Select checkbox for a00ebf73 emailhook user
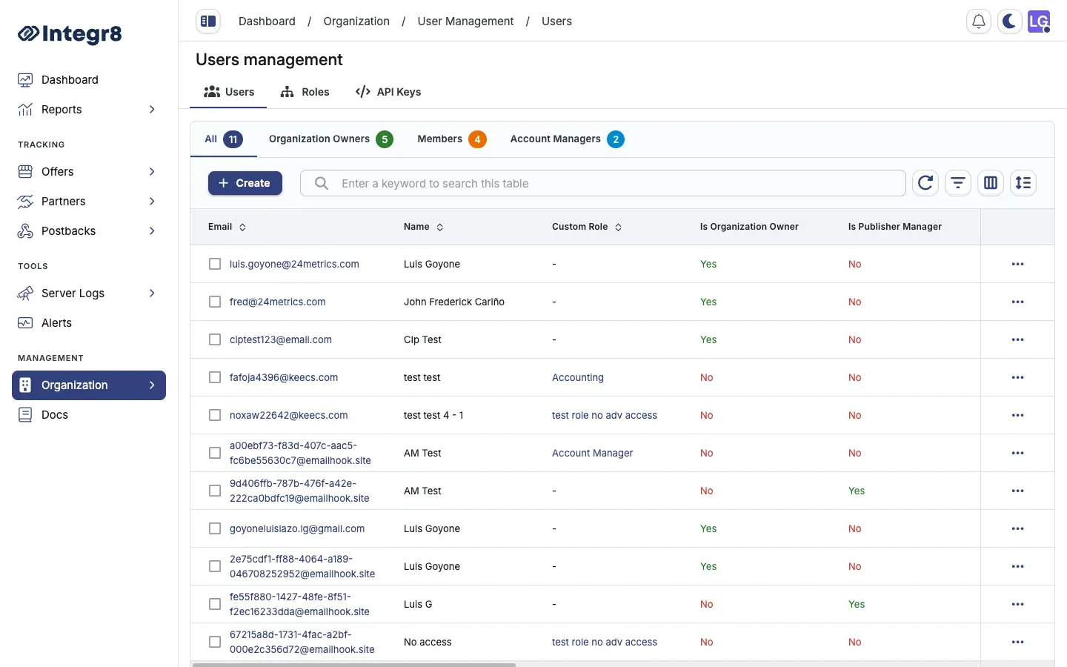Image resolution: width=1067 pixels, height=667 pixels. point(215,453)
